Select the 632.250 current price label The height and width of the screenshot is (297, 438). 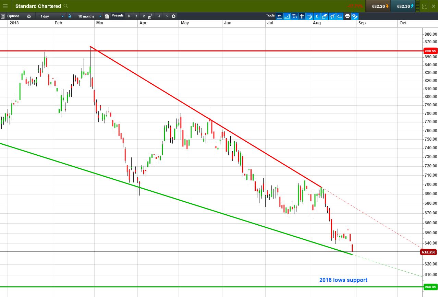point(428,252)
